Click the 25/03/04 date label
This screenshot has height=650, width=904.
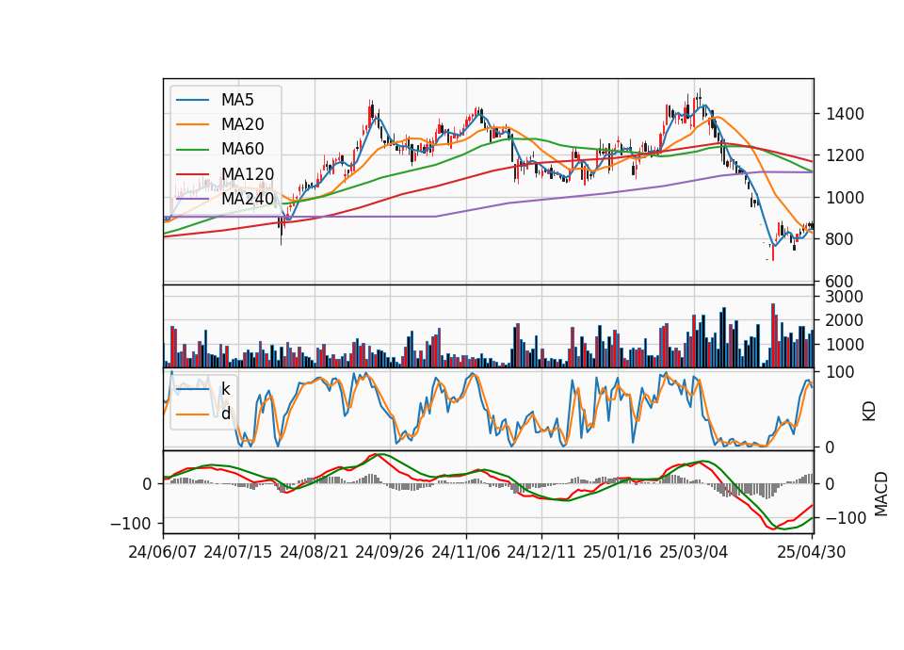pos(694,552)
